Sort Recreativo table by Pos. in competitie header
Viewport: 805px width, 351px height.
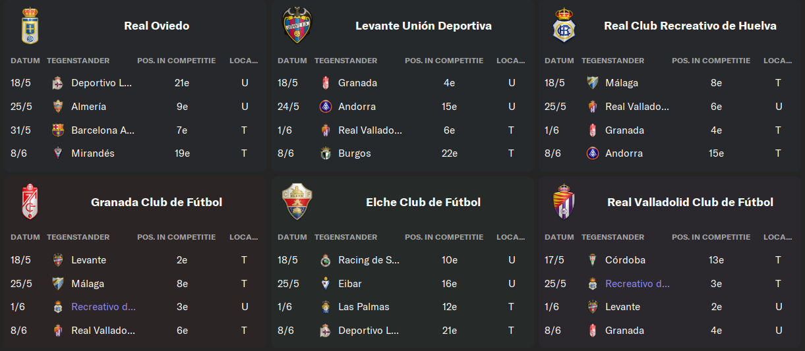pyautogui.click(x=711, y=61)
